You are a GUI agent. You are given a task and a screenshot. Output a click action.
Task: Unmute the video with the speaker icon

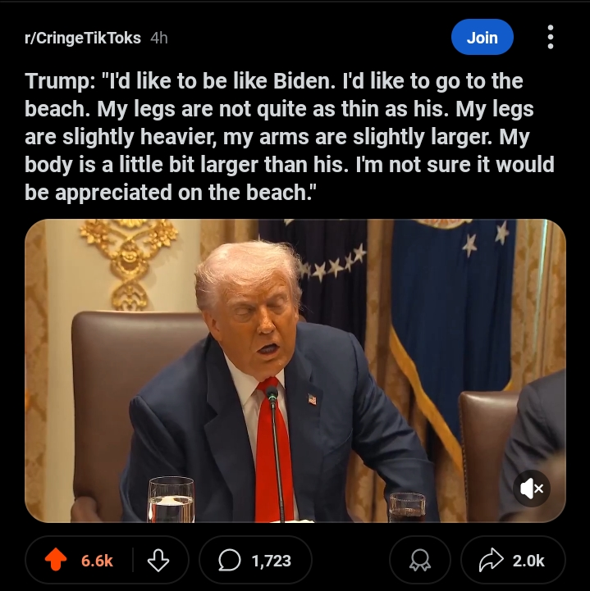(532, 489)
